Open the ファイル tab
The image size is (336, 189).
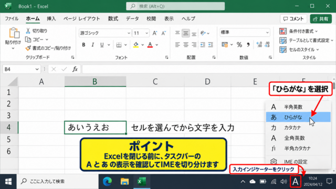click(12, 19)
